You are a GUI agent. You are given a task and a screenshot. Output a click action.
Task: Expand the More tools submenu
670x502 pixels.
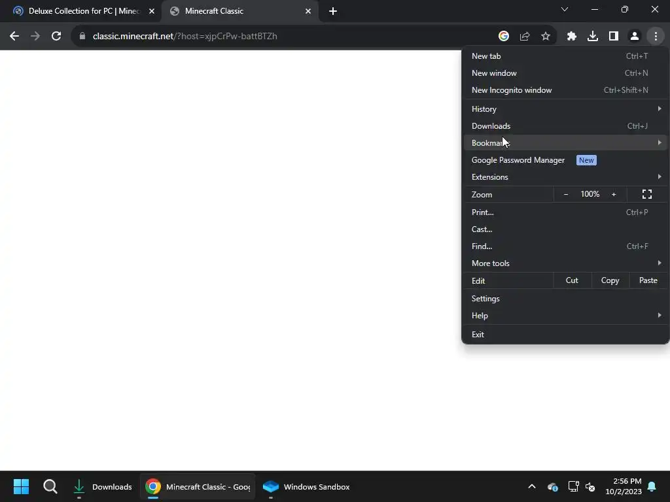point(565,263)
